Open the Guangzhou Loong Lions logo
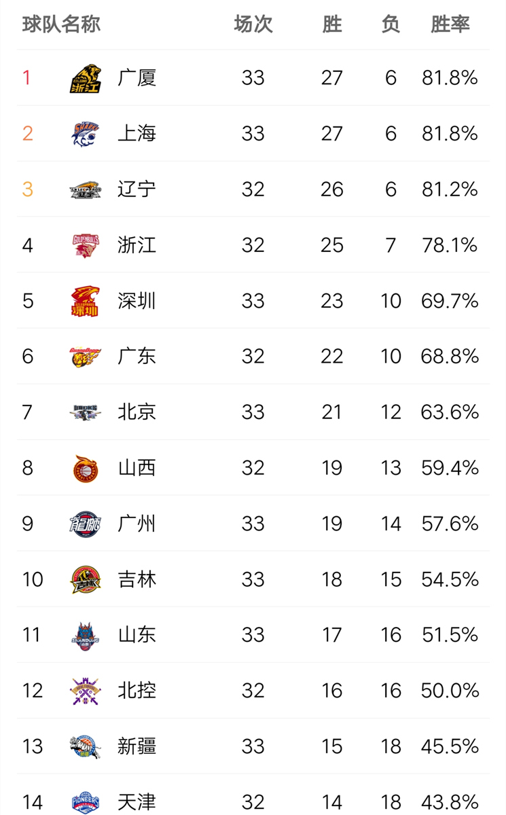506x815 pixels. point(86,524)
